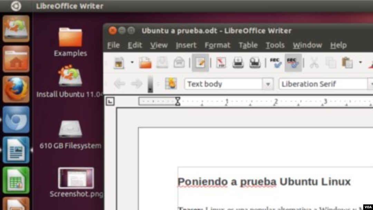This screenshot has width=373, height=210.
Task: Click the Install Ubuntu launcher icon
Action: pos(16,29)
